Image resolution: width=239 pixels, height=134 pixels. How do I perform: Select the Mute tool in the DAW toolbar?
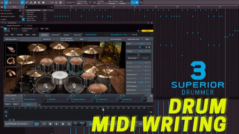click(x=39, y=2)
